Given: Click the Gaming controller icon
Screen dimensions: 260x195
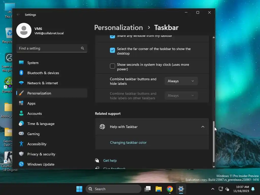Looking at the screenshot, I should point(21,134).
